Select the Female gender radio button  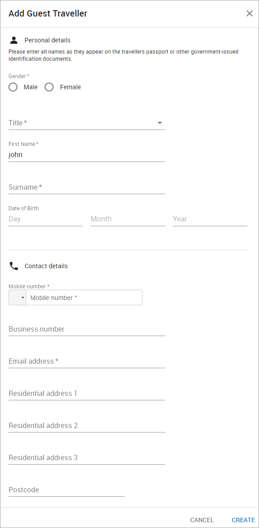click(x=49, y=87)
